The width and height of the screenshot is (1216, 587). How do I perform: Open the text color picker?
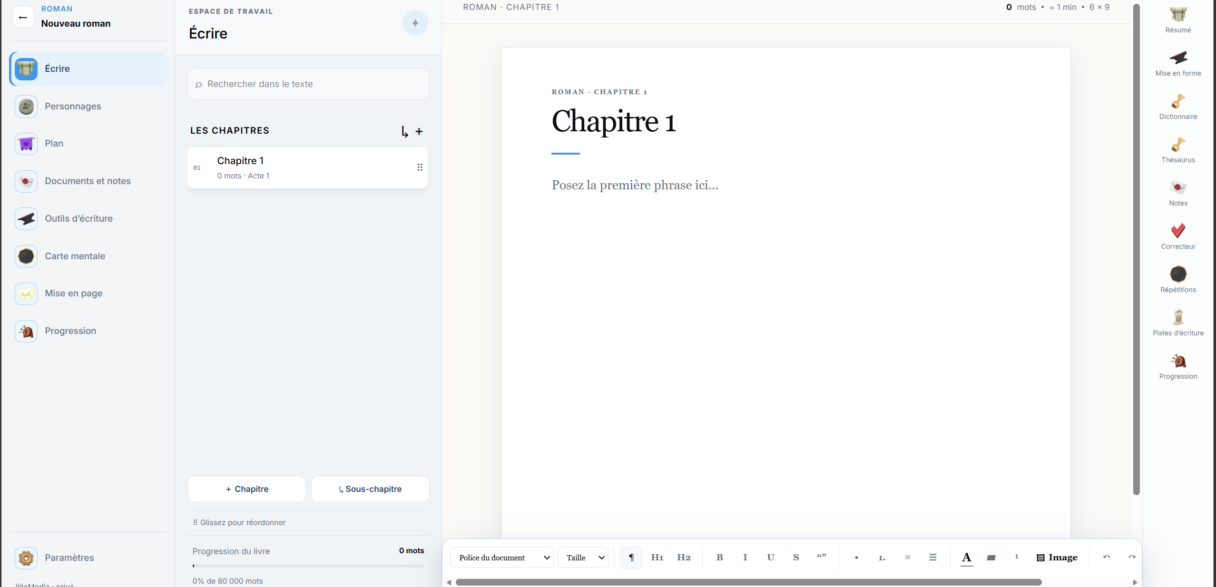tap(966, 558)
